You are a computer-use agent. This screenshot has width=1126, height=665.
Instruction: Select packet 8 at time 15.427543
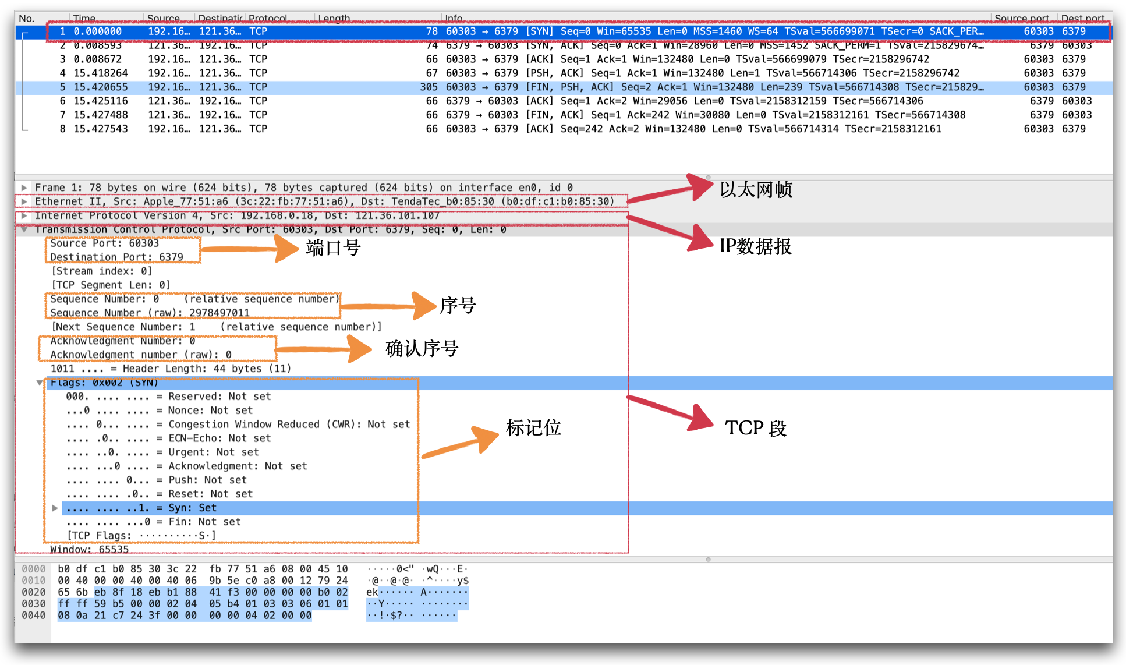coord(564,129)
